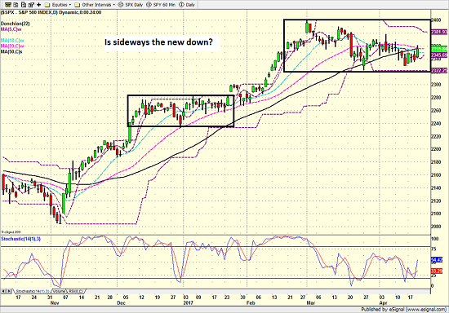The width and height of the screenshot is (449, 313).
Task: Click the MA(50,C) study label
Action: 11,51
